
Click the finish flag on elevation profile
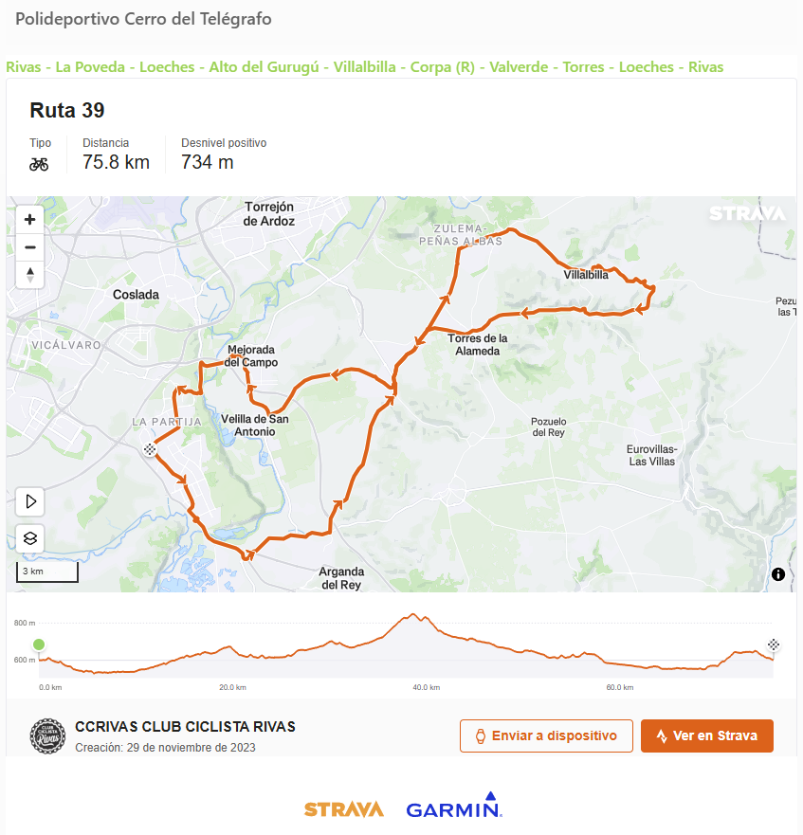(x=773, y=644)
